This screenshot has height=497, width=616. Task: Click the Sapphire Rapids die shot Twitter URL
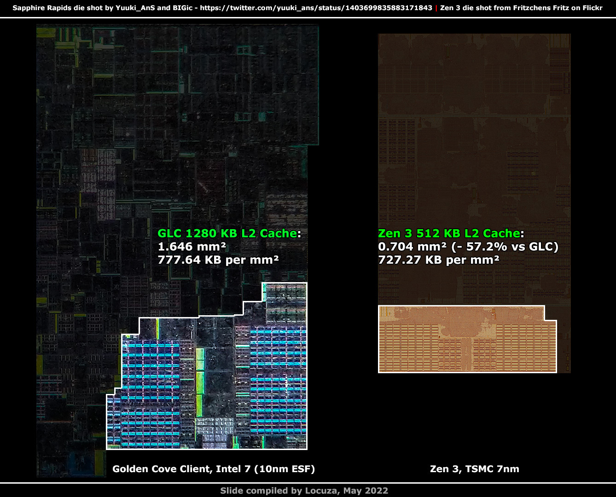pyautogui.click(x=316, y=8)
